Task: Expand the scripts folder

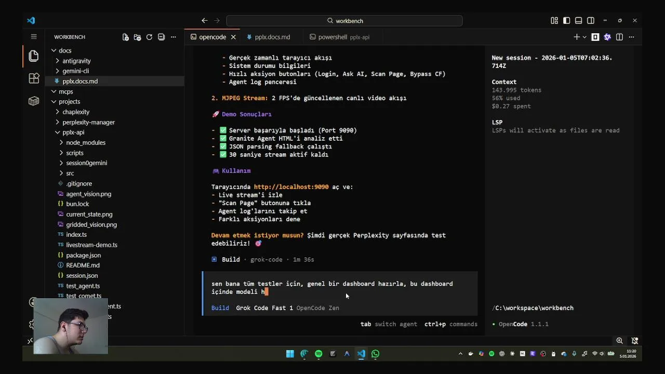Action: click(114, 153)
